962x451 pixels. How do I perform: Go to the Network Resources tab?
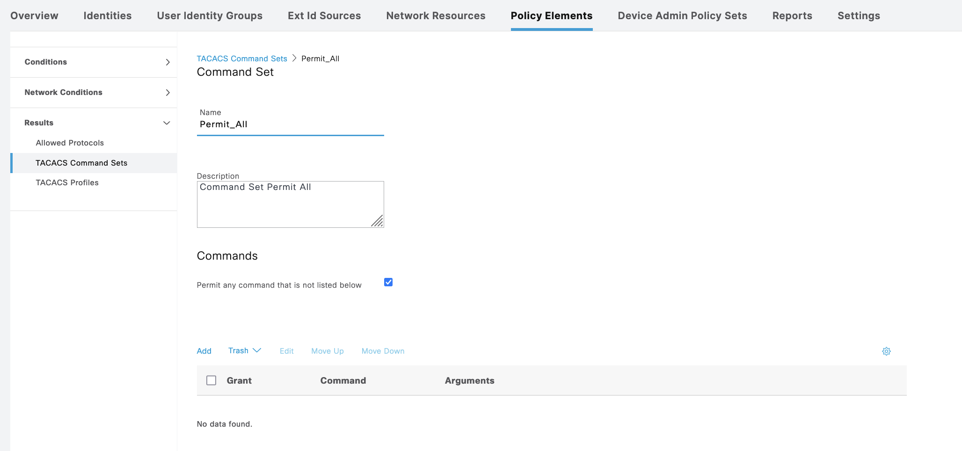[x=436, y=16]
